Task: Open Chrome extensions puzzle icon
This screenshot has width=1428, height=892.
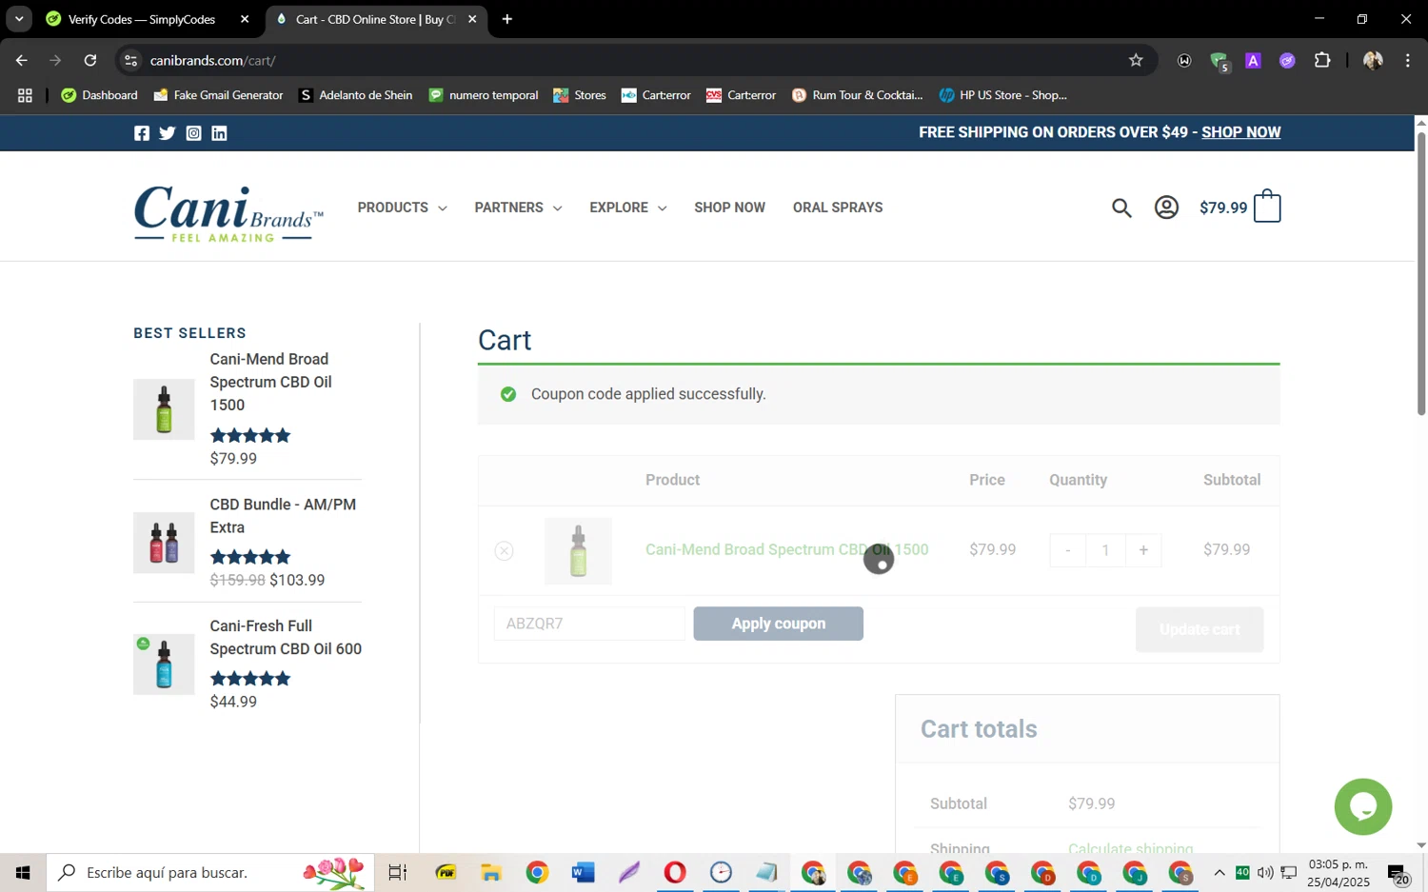Action: pos(1322,60)
